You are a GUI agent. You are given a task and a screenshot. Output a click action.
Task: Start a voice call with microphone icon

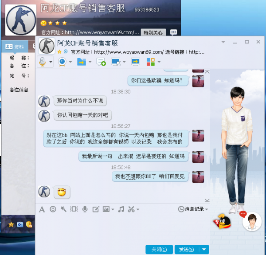point(43,62)
